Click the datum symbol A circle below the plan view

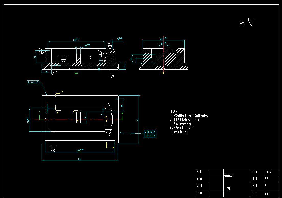click(53, 150)
